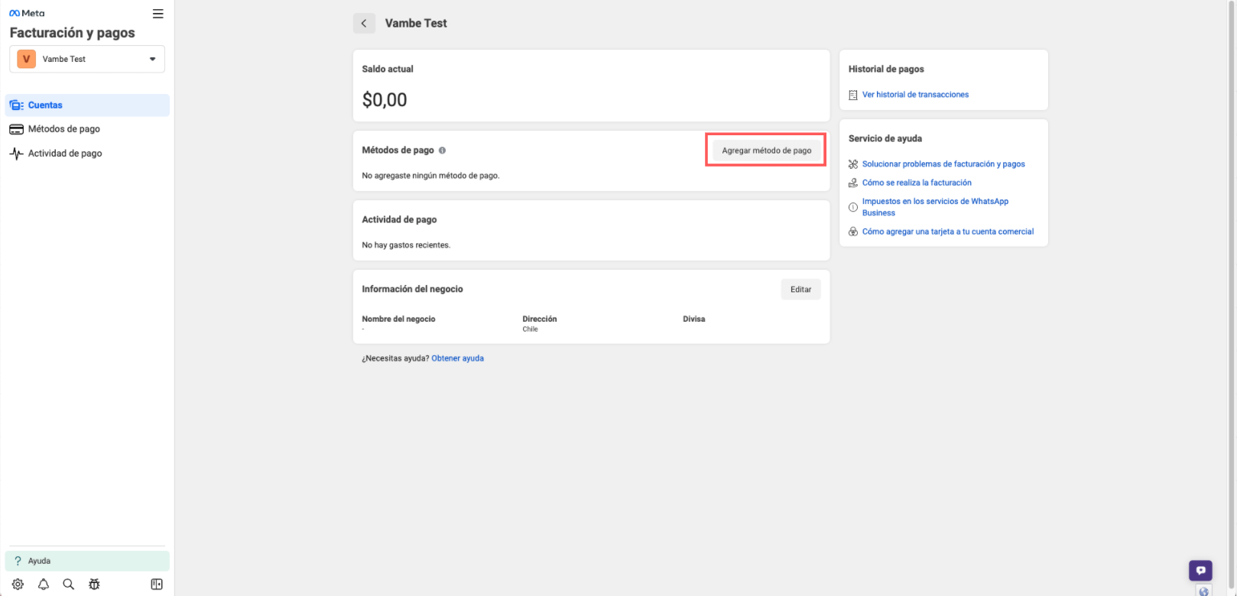The width and height of the screenshot is (1237, 596).
Task: Click the Obtener ayuda link
Action: [457, 358]
